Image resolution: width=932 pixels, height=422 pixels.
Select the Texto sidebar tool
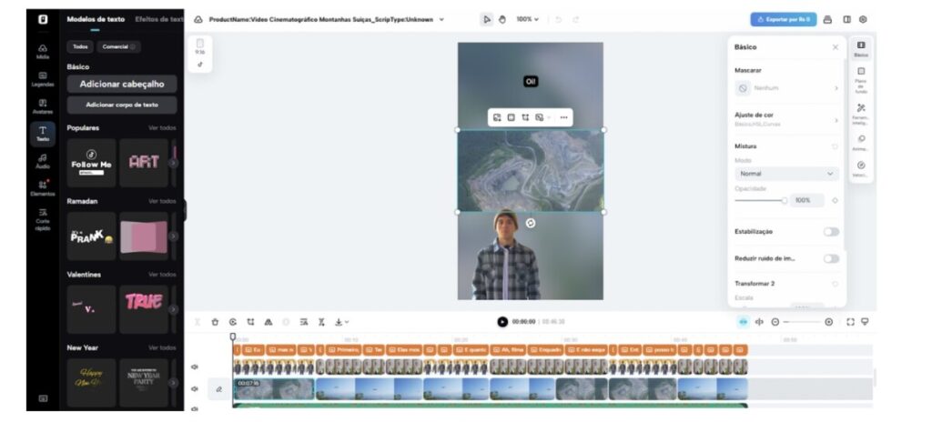(x=43, y=134)
